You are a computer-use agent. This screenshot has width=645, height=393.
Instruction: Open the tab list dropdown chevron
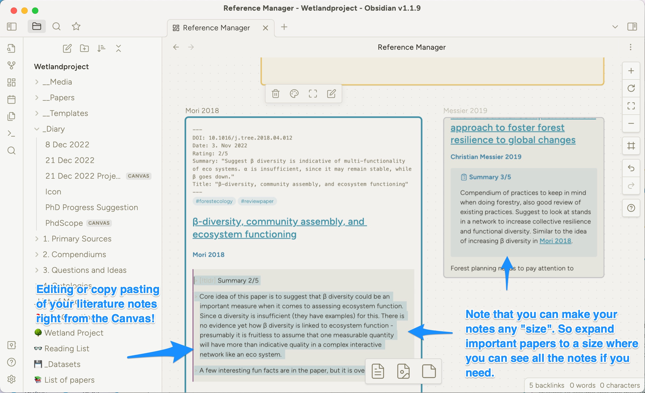pyautogui.click(x=615, y=27)
